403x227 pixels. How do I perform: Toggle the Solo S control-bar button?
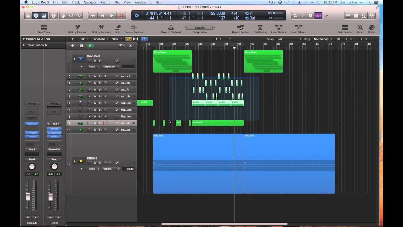coord(311,15)
